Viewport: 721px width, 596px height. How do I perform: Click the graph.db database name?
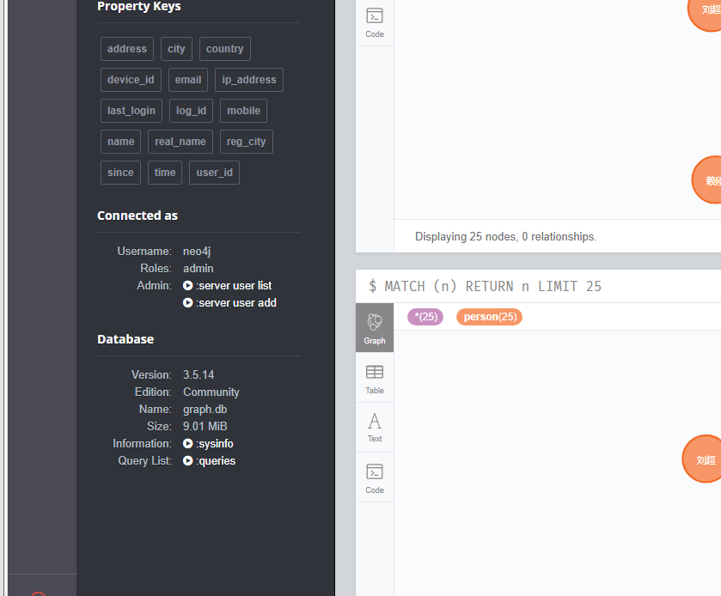click(205, 409)
